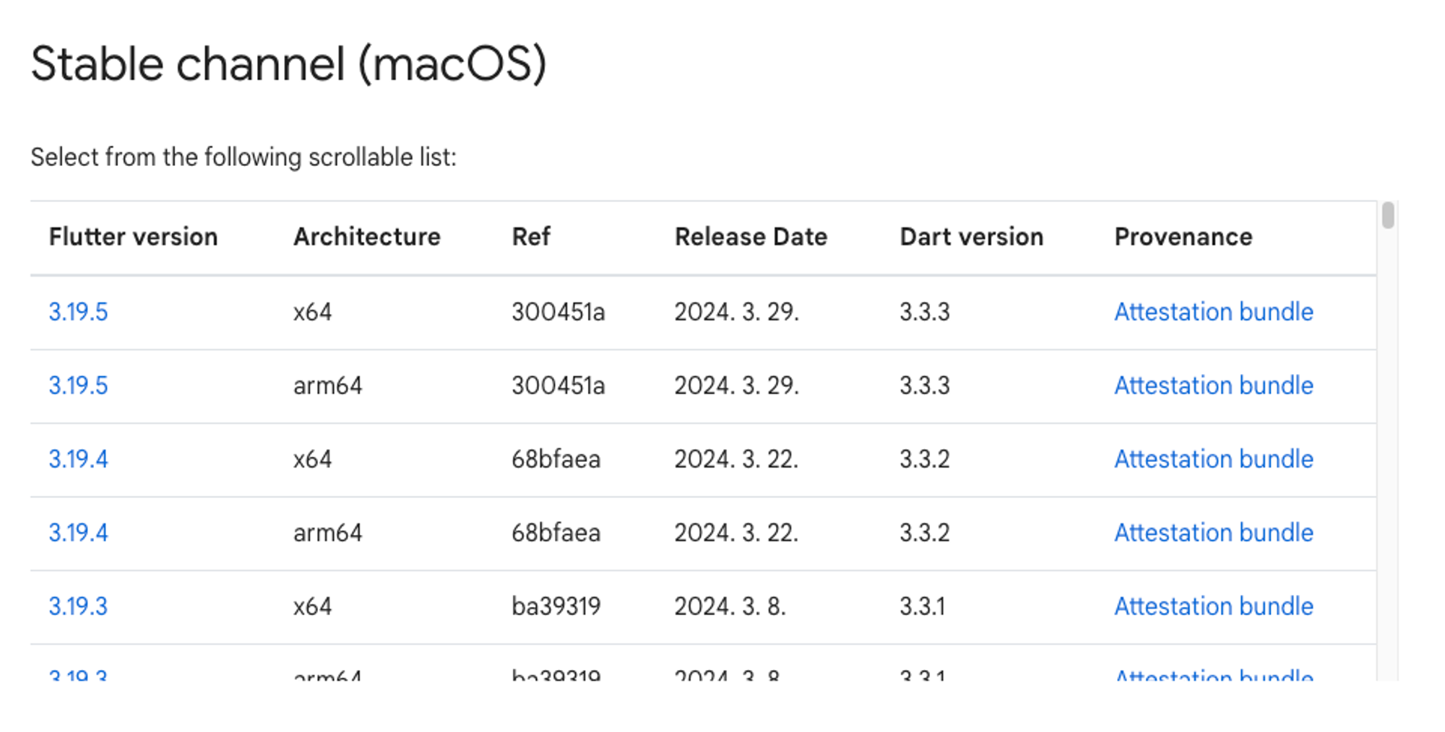The height and width of the screenshot is (732, 1445).
Task: Click the Stable channel (macOS) heading
Action: 289,65
